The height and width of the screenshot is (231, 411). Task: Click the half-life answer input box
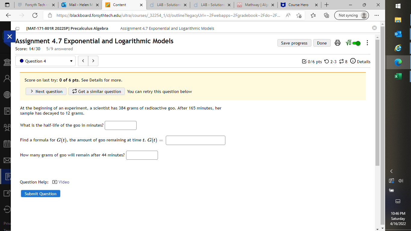(x=120, y=125)
